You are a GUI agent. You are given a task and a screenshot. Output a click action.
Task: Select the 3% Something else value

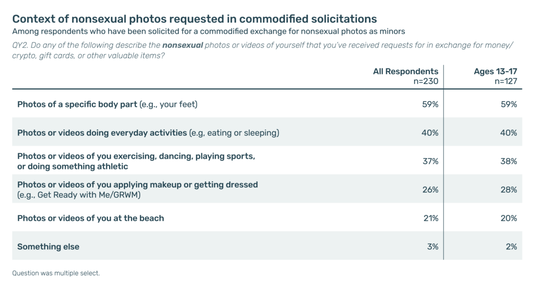[x=432, y=246]
